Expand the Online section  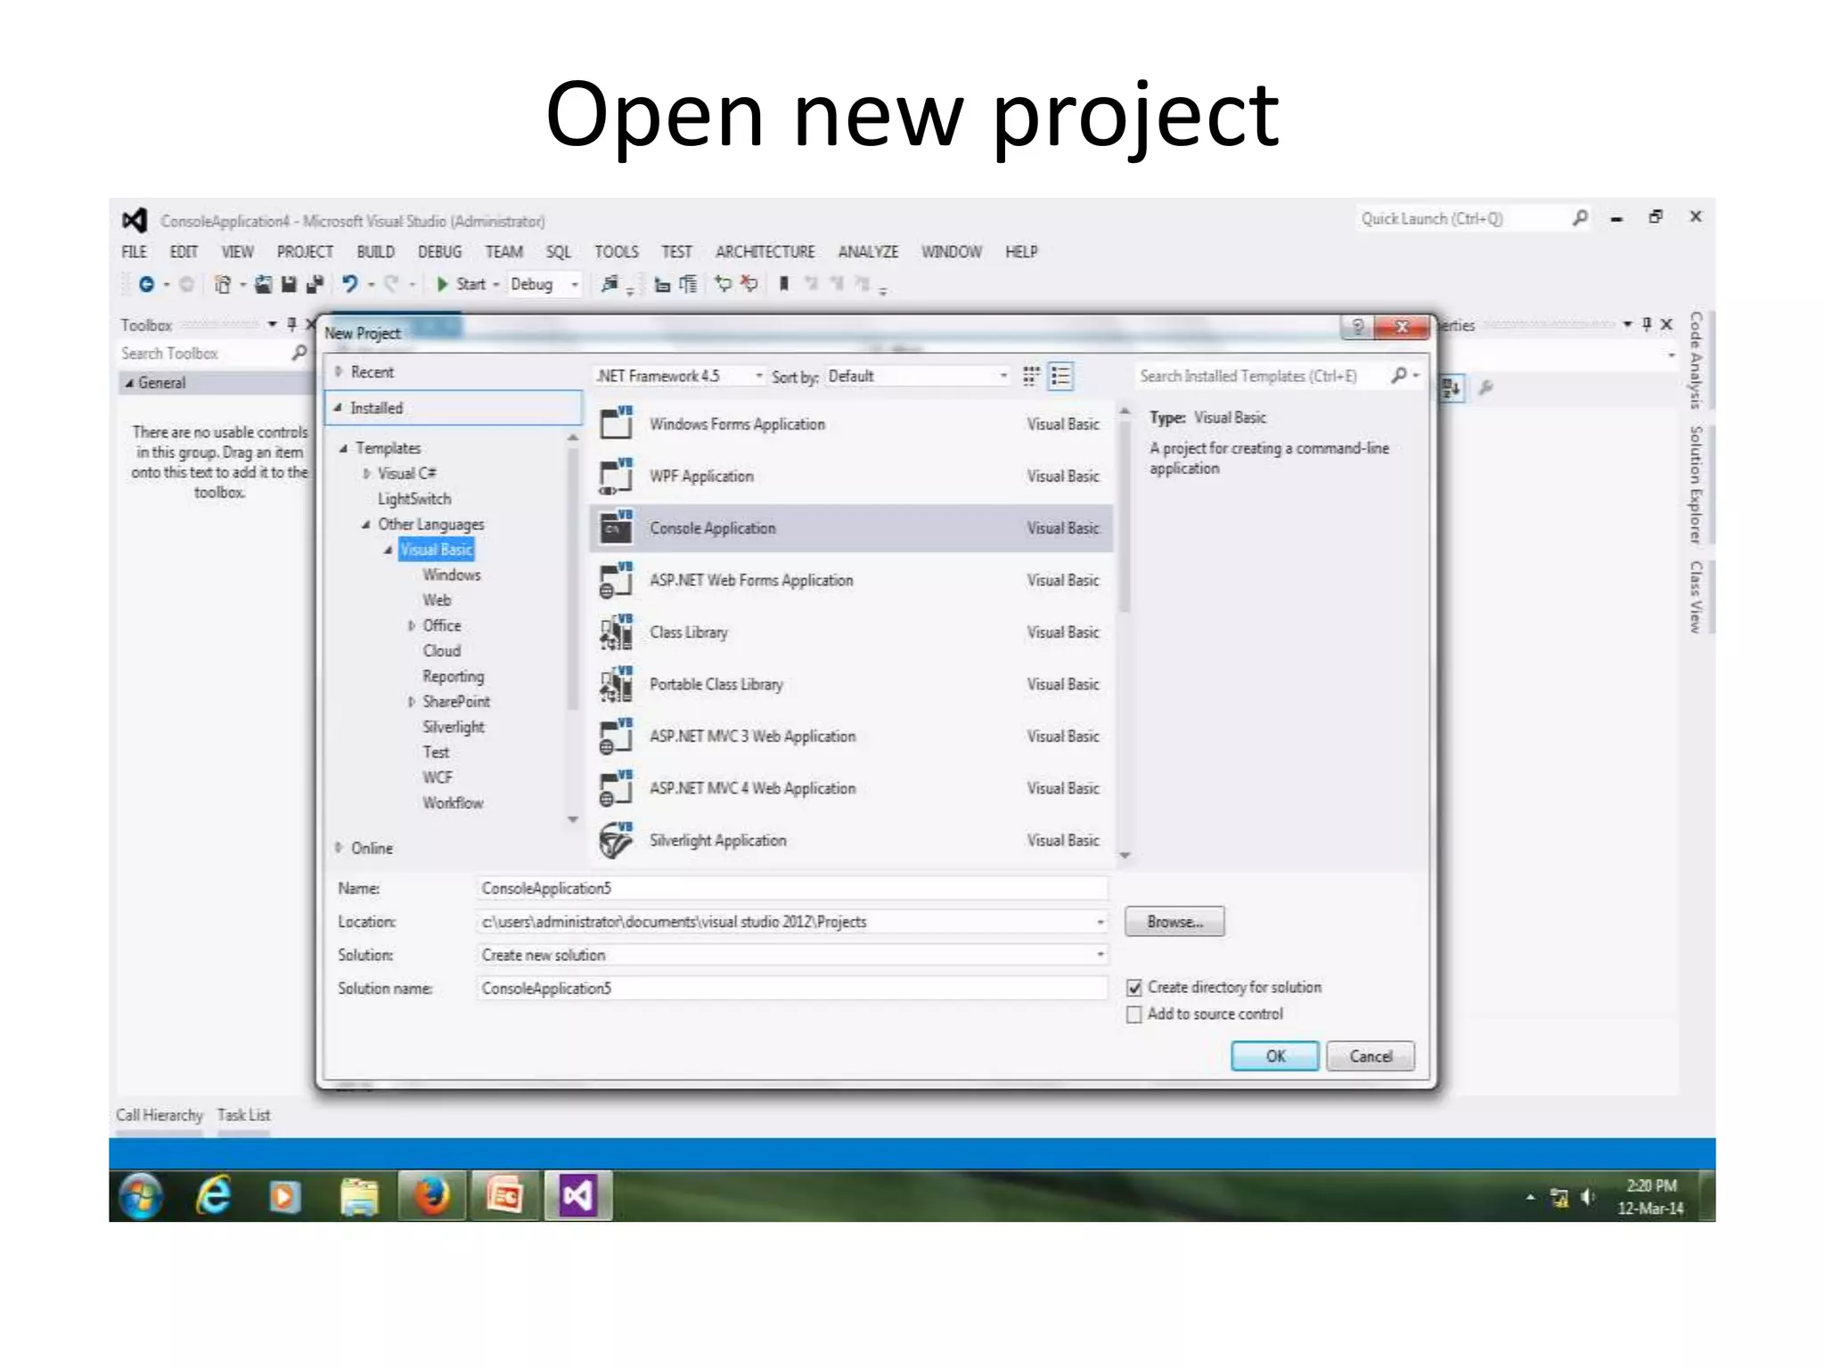click(x=340, y=847)
